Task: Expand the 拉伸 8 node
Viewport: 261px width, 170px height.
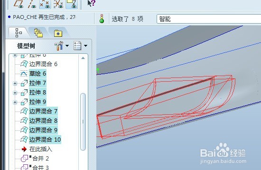Action: 15,93
